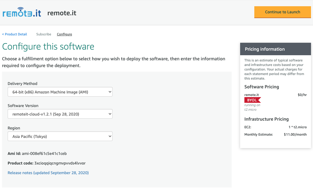Select the Subscribe step tab
The image size is (313, 190).
[x=44, y=34]
